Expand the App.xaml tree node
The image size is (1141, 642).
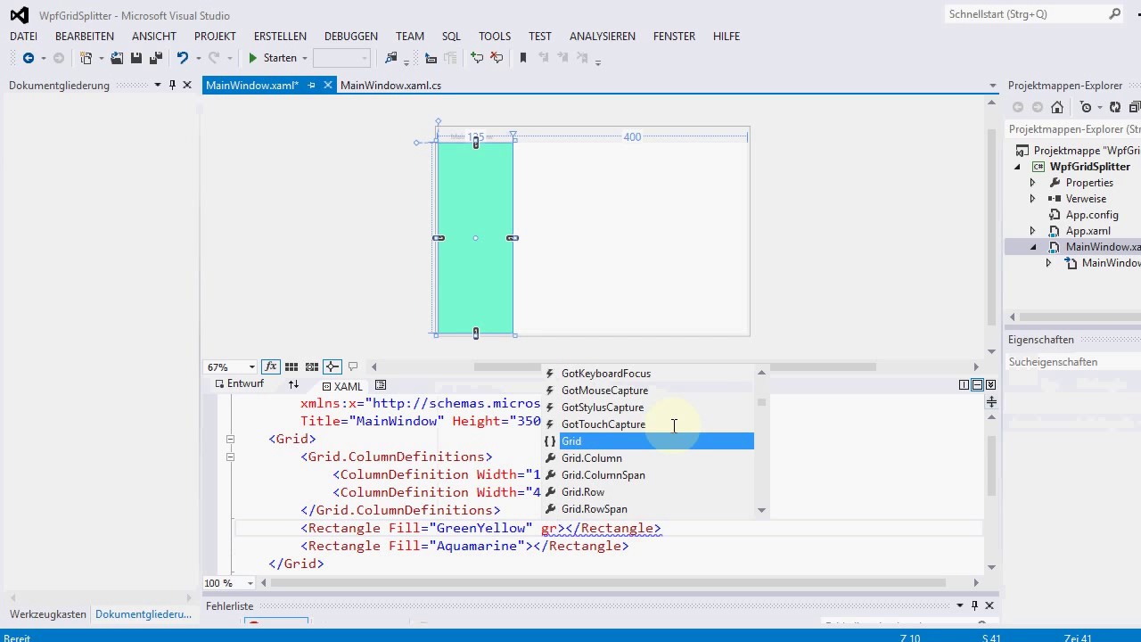pos(1032,231)
